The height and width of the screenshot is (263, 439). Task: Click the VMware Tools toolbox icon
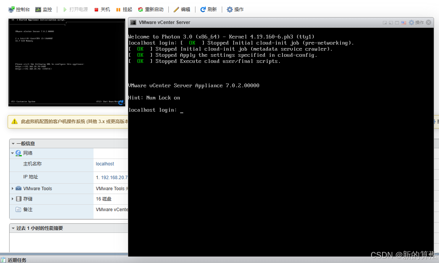pos(18,188)
